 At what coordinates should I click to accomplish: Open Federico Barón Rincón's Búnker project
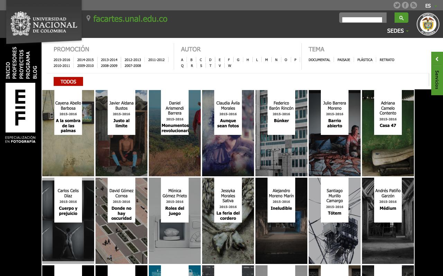coord(281,133)
